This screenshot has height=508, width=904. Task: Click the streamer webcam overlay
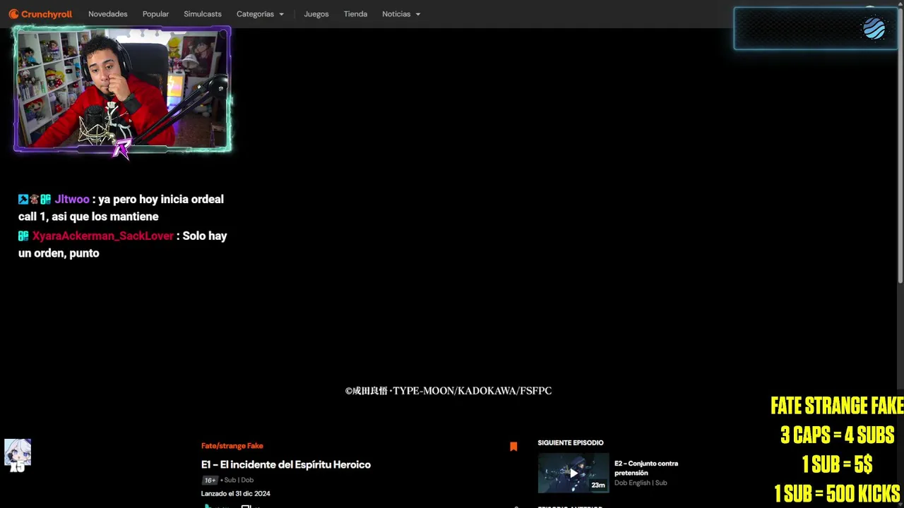(122, 90)
